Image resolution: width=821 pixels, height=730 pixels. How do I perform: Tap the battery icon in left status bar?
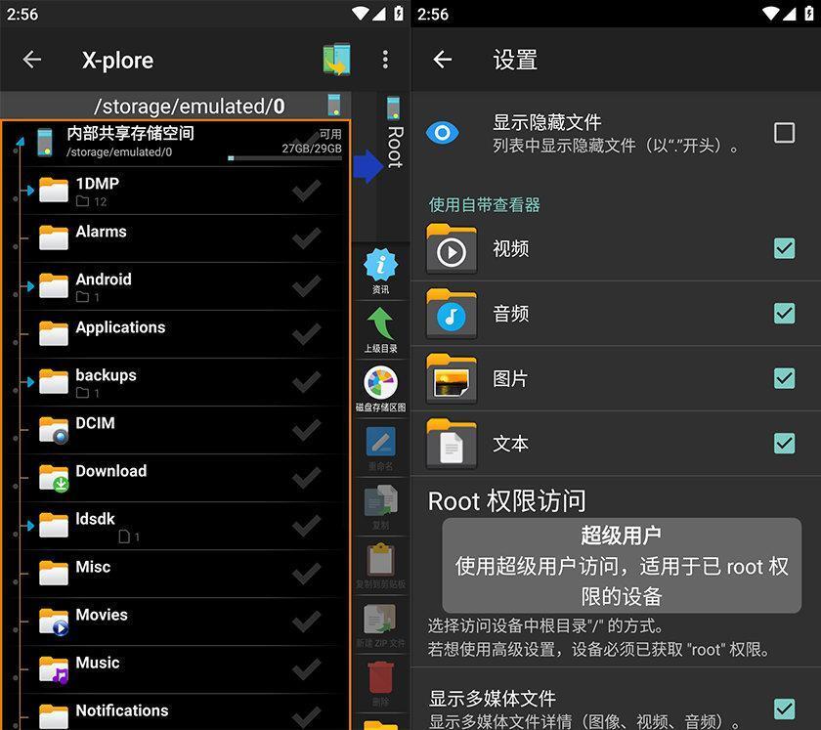click(399, 13)
